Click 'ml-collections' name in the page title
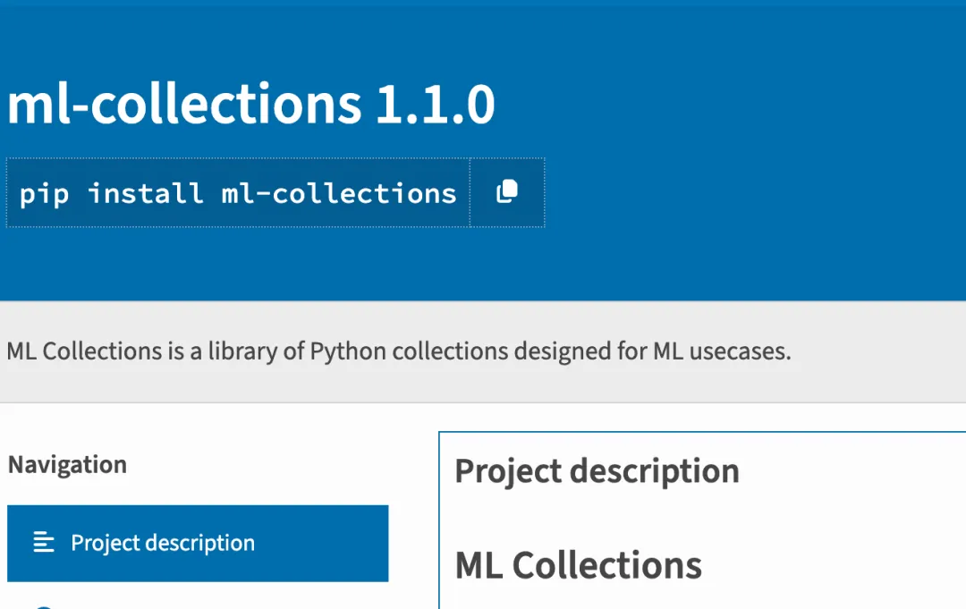The height and width of the screenshot is (609, 966). click(183, 106)
